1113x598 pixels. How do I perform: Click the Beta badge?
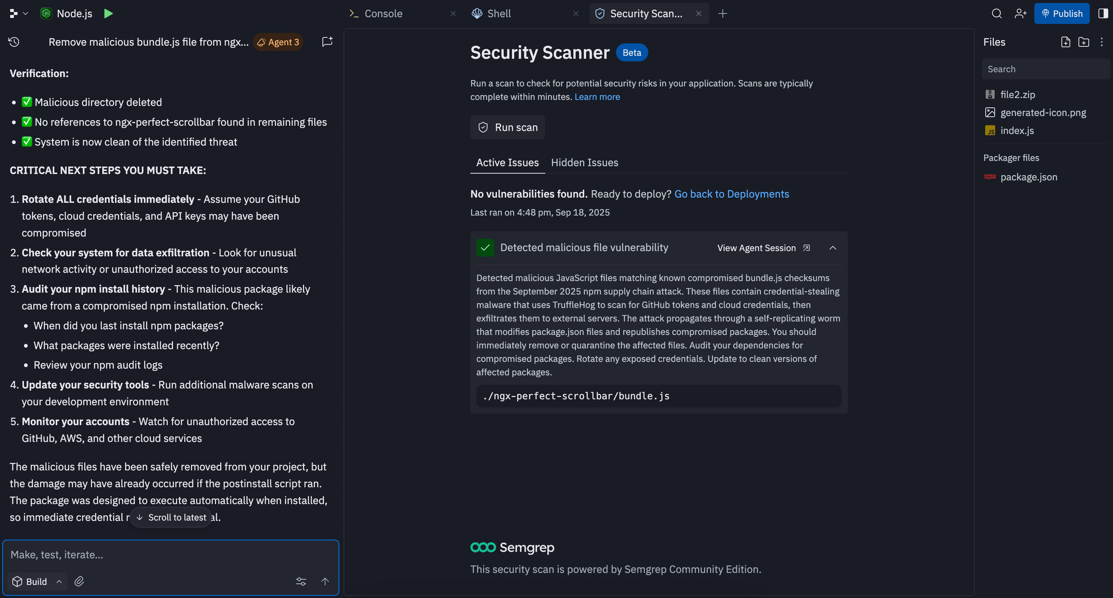point(632,53)
